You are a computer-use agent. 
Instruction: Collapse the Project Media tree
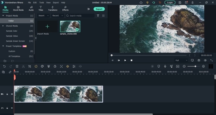[x=3, y=16]
